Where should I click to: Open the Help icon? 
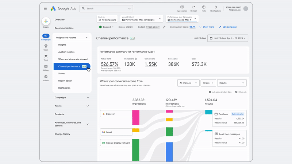(x=204, y=7)
